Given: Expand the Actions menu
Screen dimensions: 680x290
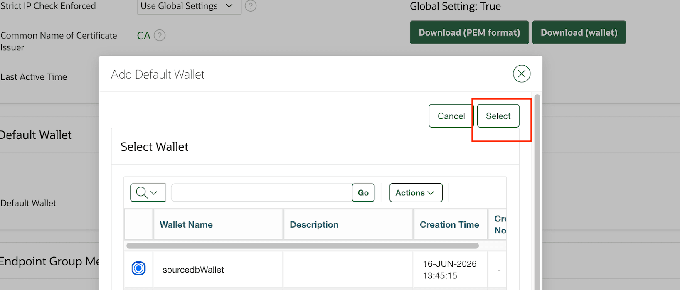Looking at the screenshot, I should click(416, 193).
